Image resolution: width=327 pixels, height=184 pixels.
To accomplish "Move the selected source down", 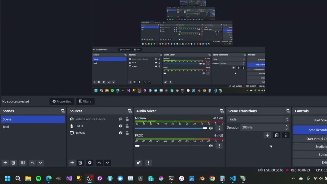I will (x=107, y=163).
